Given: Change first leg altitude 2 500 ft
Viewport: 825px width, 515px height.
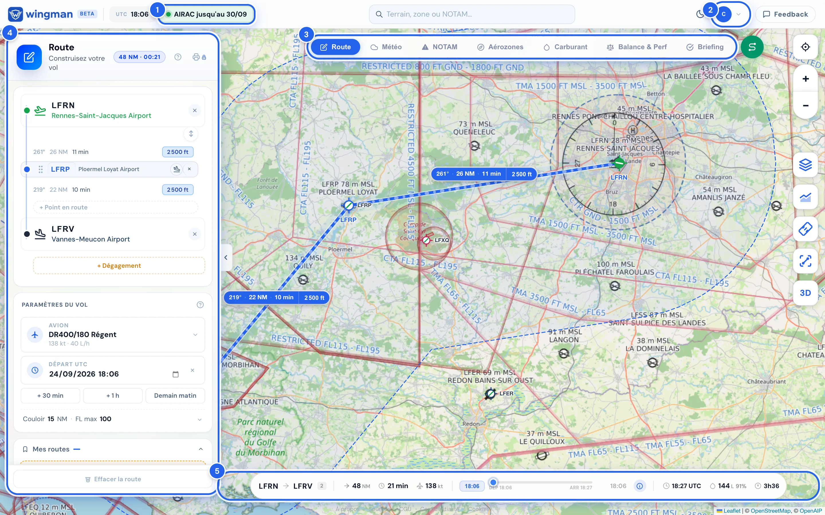Looking at the screenshot, I should pyautogui.click(x=178, y=152).
